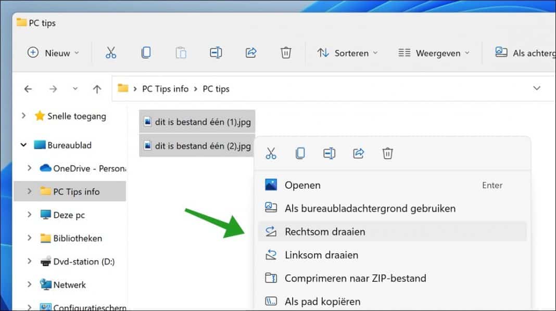Click the Share icon in the context menu
Screen dimensions: 556x311
358,153
